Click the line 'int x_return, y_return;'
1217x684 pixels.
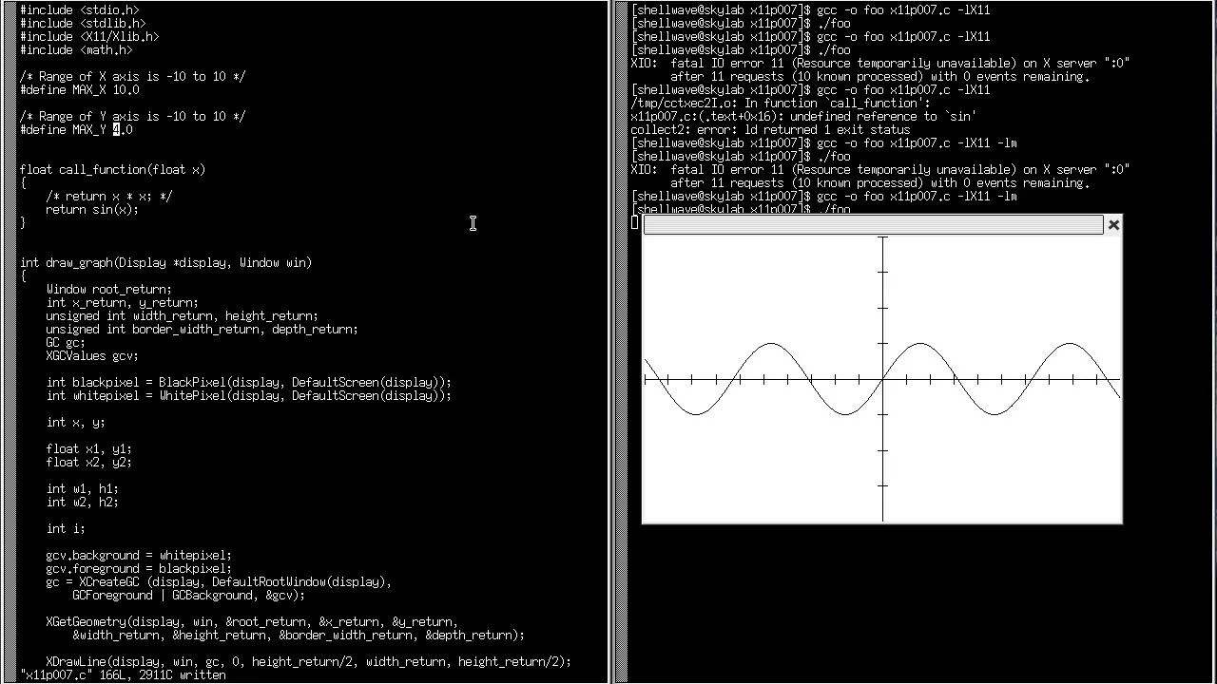[123, 303]
